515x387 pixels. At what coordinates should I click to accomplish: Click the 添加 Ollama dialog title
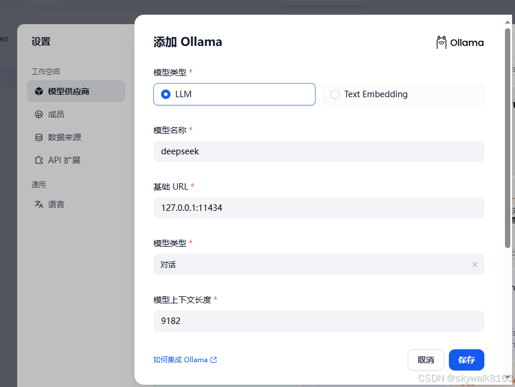188,42
